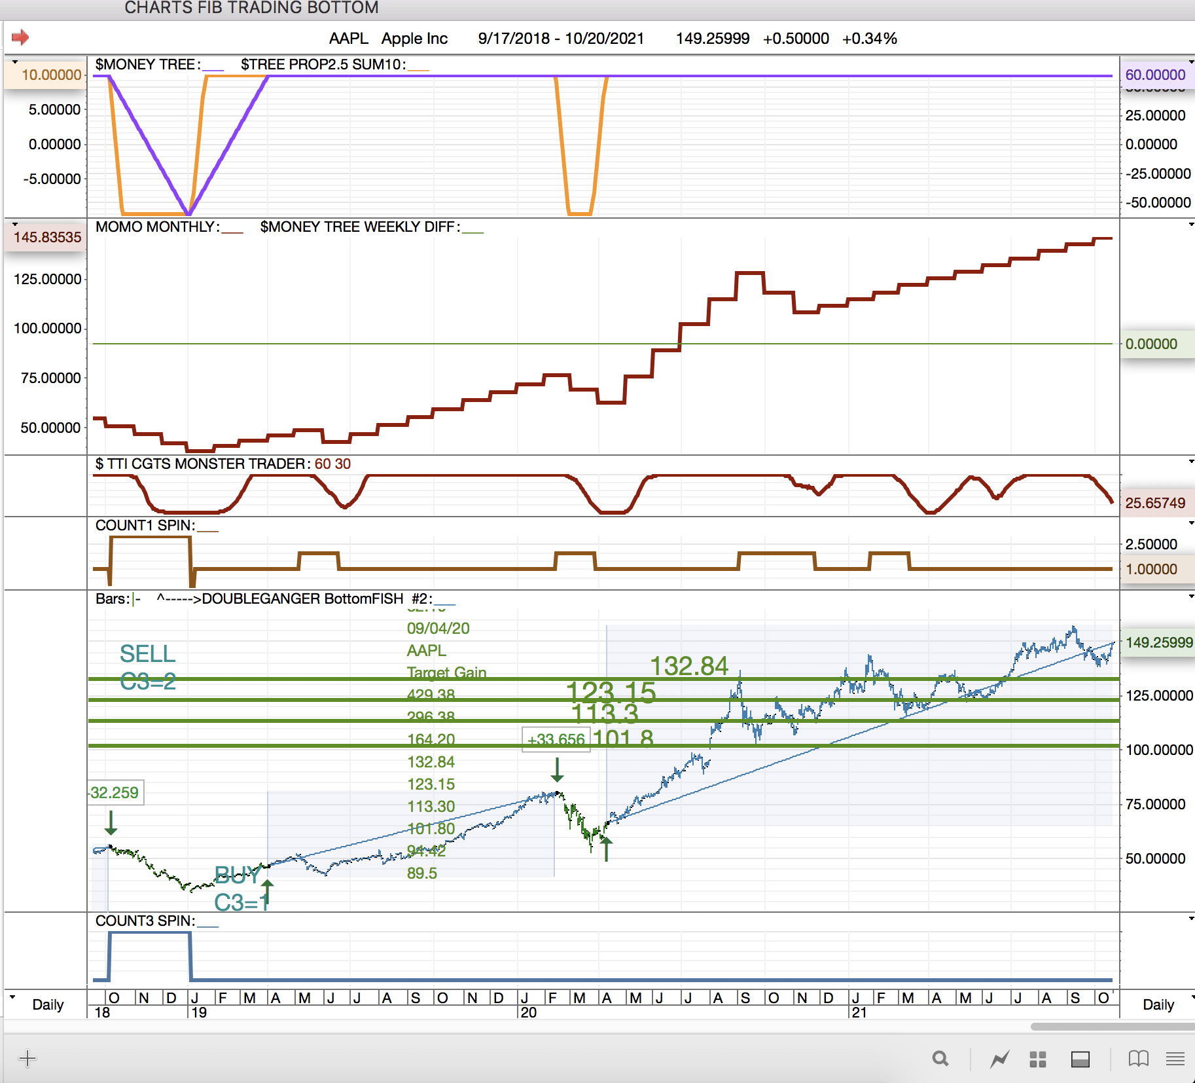The width and height of the screenshot is (1195, 1083).
Task: Click the orange $TREE PROP2.5 SUM10 color swatch
Action: tap(419, 69)
